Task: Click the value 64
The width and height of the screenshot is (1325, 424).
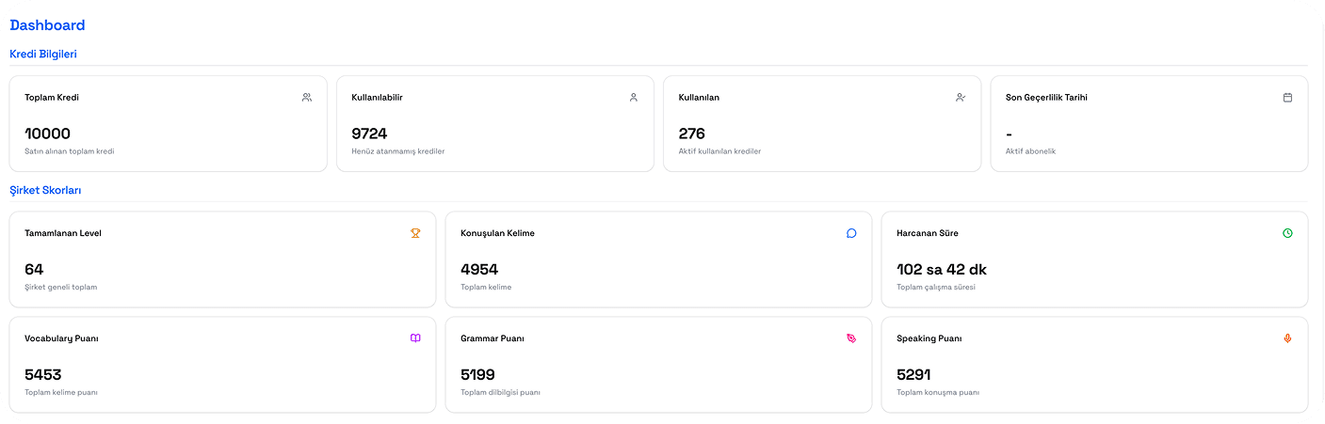Action: pyautogui.click(x=34, y=269)
